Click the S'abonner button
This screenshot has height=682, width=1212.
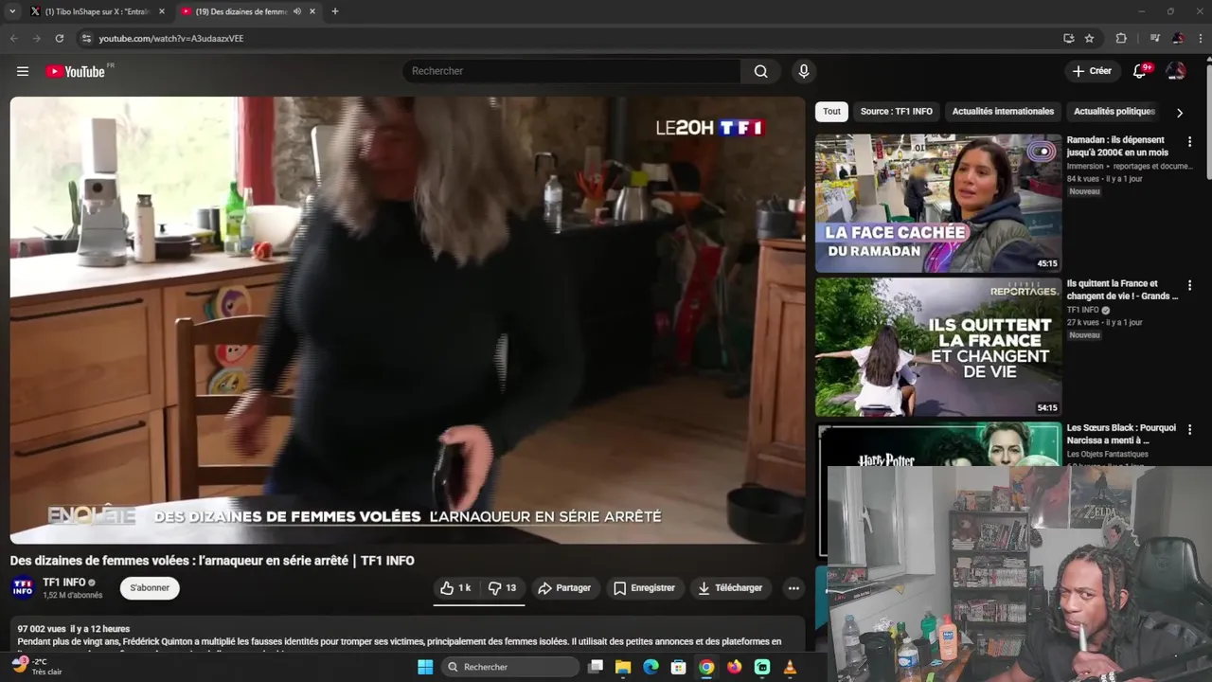(150, 588)
